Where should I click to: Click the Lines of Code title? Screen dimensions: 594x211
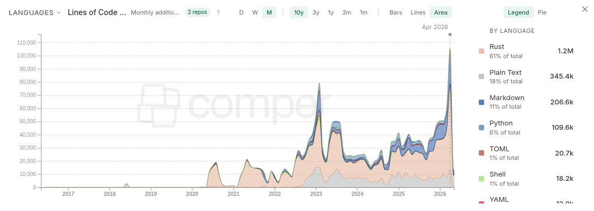click(x=97, y=12)
